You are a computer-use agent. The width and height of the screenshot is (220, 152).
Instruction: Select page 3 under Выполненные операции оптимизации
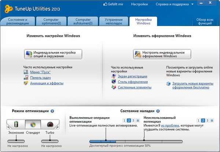coord(133,121)
